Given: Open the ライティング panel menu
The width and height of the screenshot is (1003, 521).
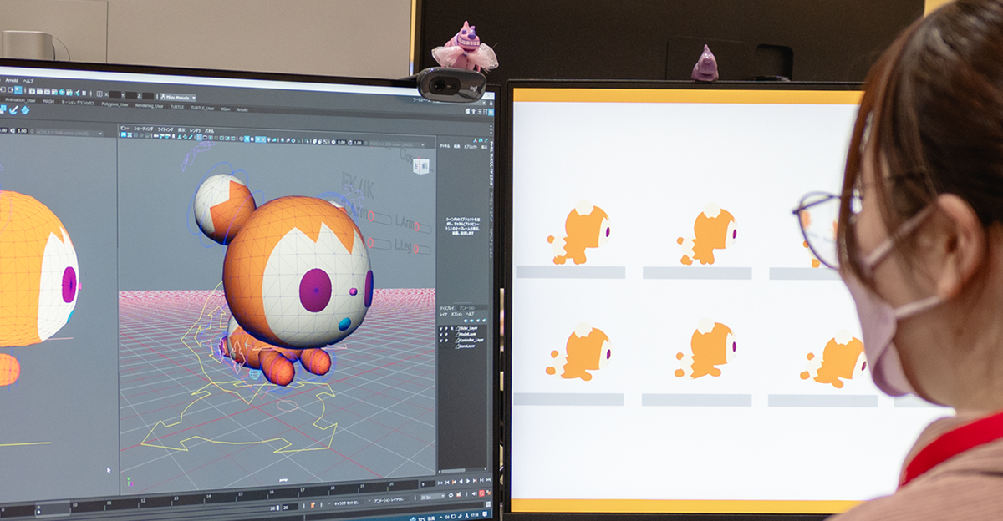Looking at the screenshot, I should click(x=165, y=129).
